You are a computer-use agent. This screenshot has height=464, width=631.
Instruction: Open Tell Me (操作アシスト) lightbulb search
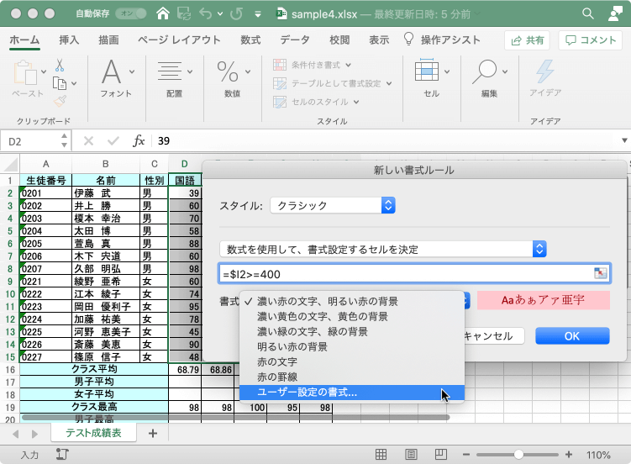pos(442,40)
